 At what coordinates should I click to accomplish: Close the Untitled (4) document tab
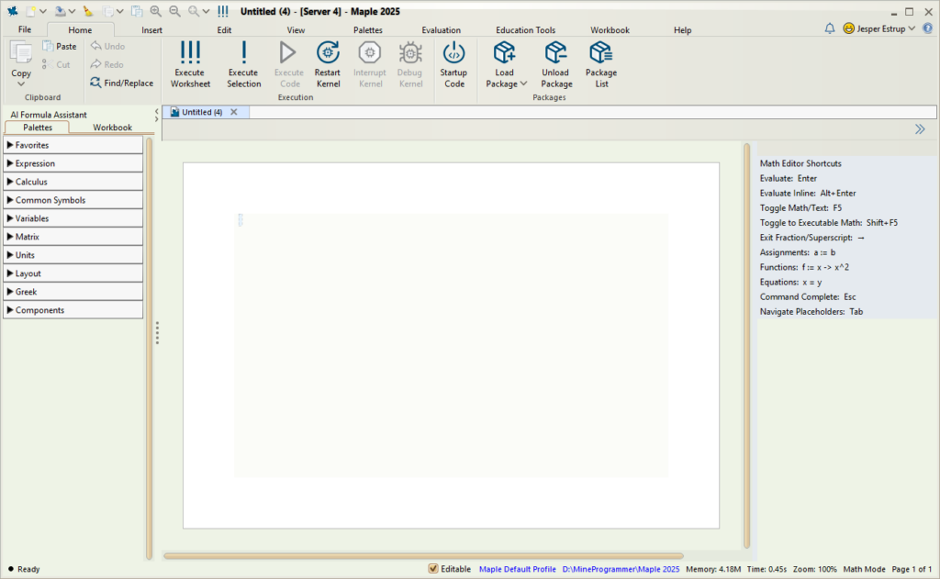[234, 112]
